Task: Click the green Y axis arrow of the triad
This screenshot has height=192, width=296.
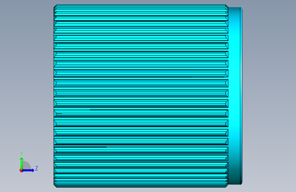Action: click(22, 164)
